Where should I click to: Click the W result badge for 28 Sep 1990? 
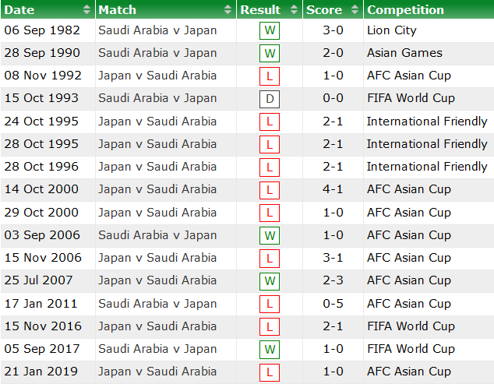(x=270, y=54)
